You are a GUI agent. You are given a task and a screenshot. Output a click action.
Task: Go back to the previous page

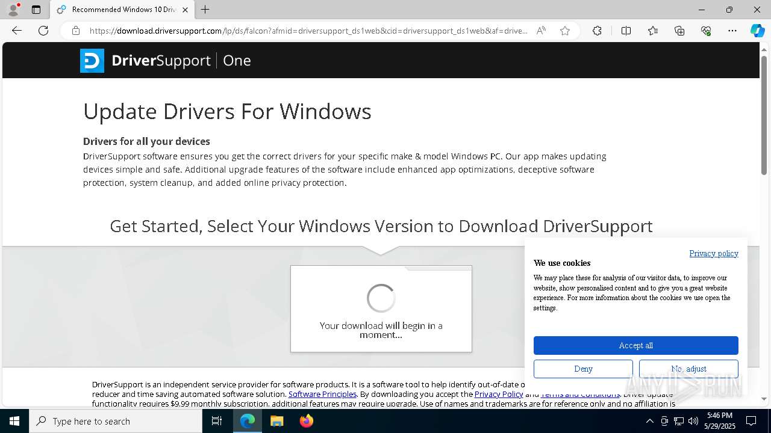(17, 31)
